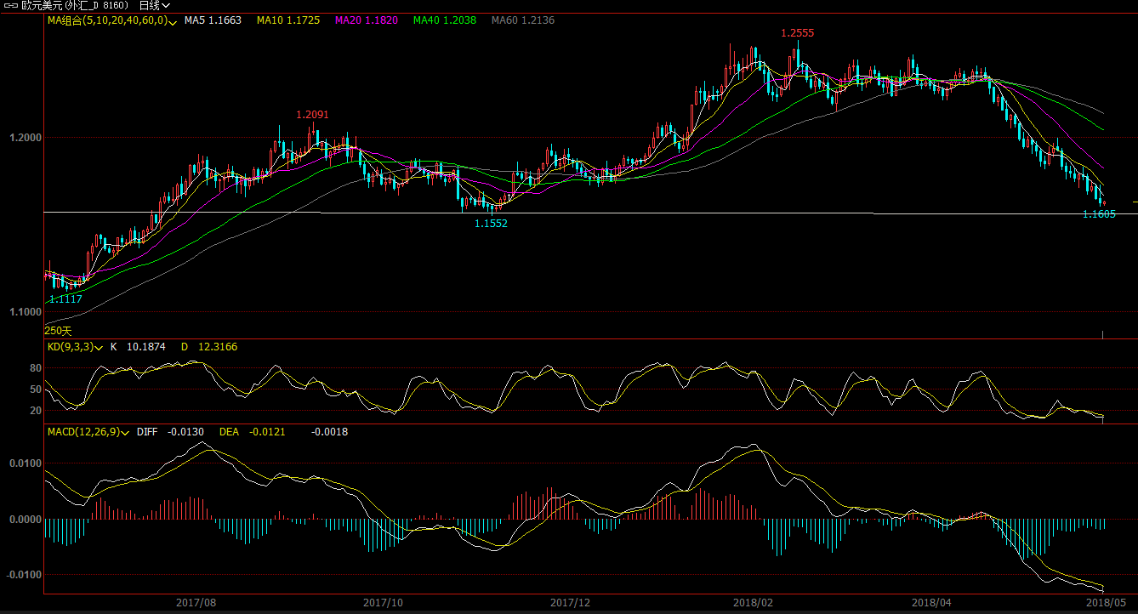The image size is (1138, 614).
Task: Click the MA5 1.1663 value label
Action: (x=213, y=20)
